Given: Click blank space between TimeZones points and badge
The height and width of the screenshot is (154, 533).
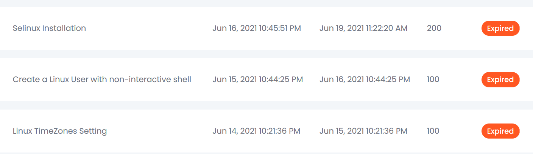Looking at the screenshot, I should pyautogui.click(x=460, y=131).
